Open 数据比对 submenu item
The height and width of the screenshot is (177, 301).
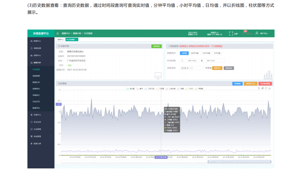coord(36,82)
